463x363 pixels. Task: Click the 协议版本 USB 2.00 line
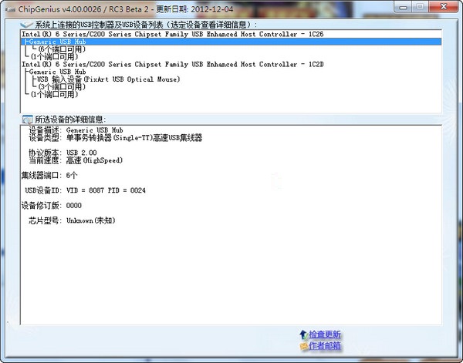[x=63, y=153]
